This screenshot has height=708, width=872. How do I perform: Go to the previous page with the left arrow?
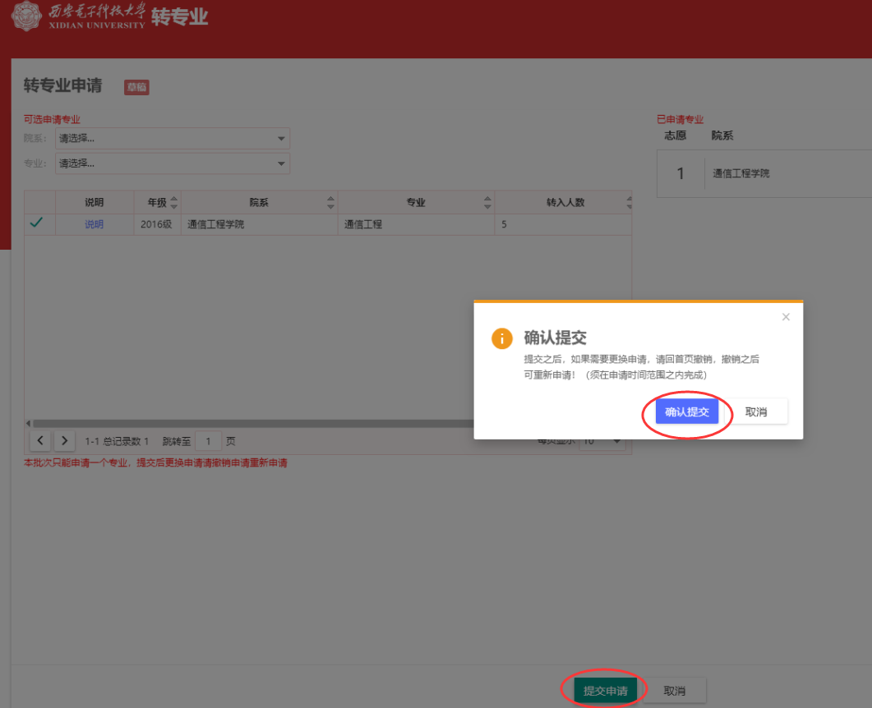(40, 441)
